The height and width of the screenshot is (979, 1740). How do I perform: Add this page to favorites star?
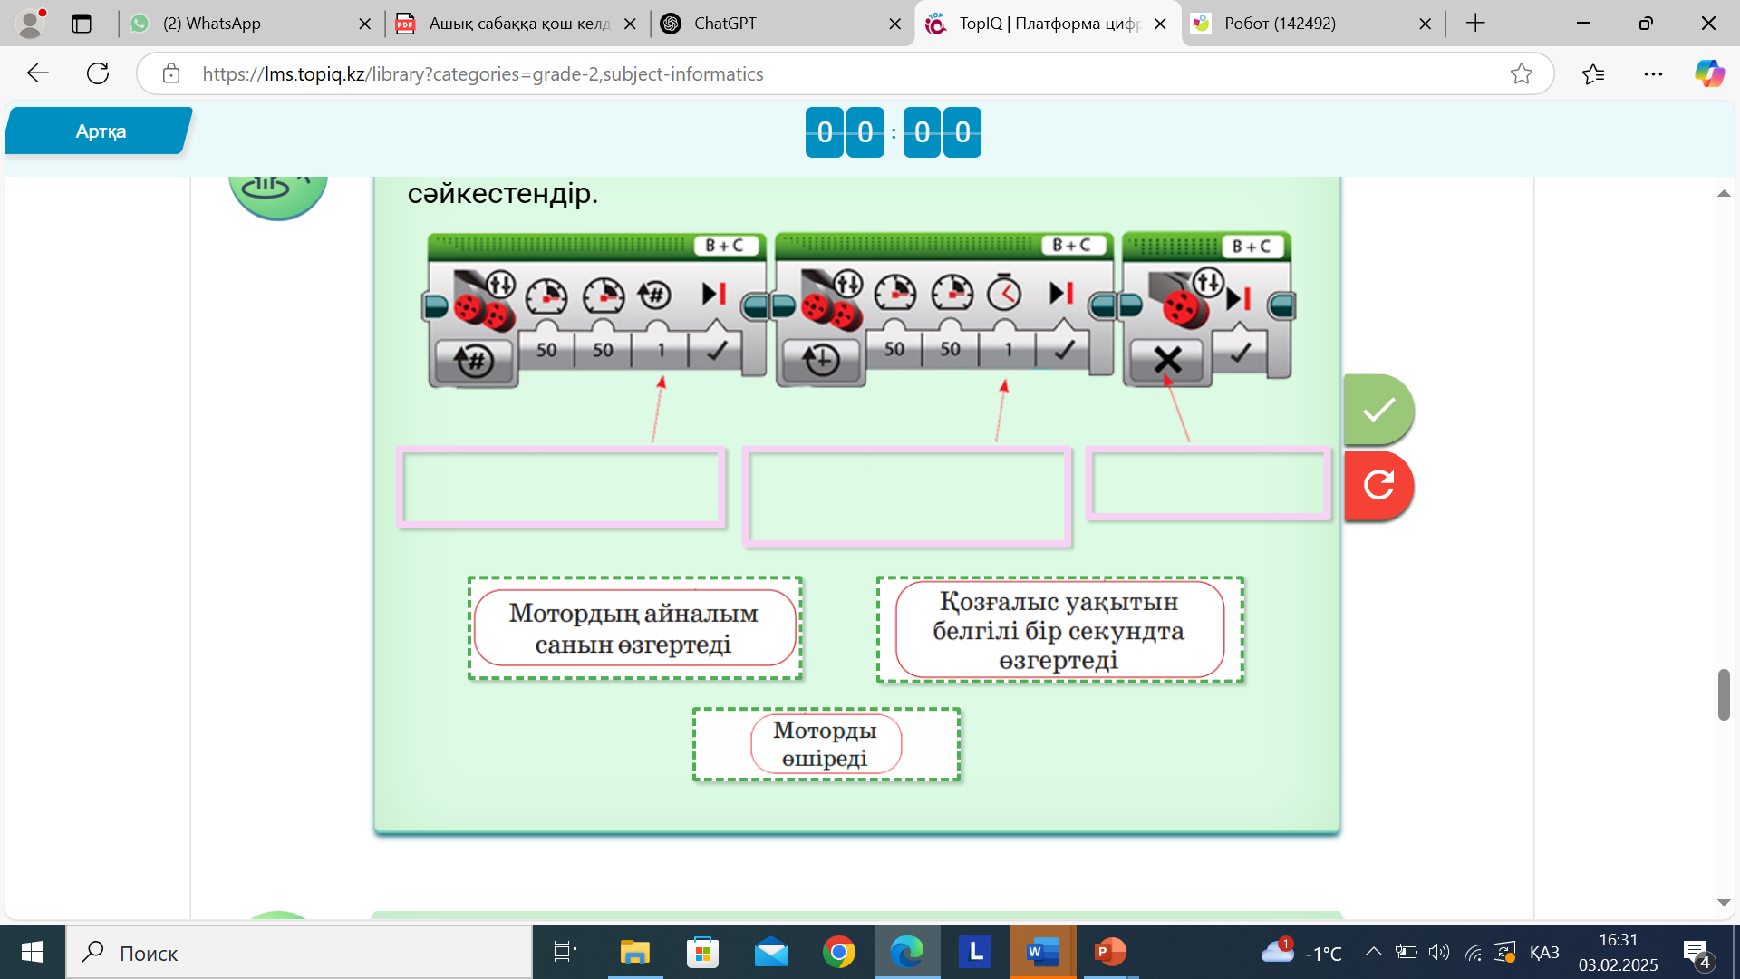pos(1522,73)
